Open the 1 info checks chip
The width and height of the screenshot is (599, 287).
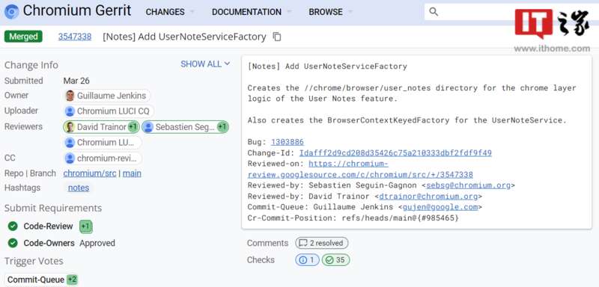307,260
